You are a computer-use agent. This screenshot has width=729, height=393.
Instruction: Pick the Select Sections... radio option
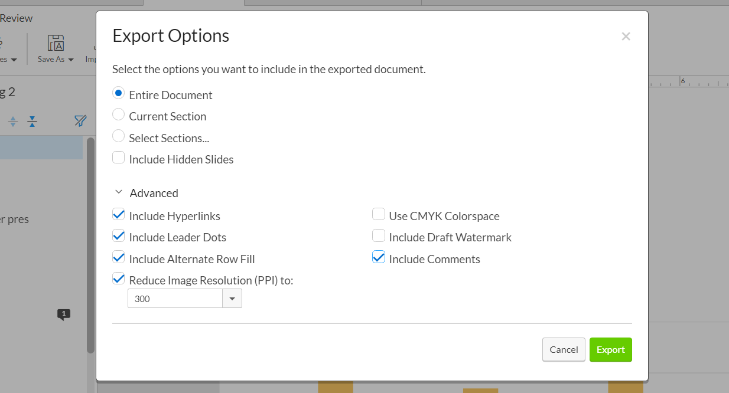click(x=119, y=136)
